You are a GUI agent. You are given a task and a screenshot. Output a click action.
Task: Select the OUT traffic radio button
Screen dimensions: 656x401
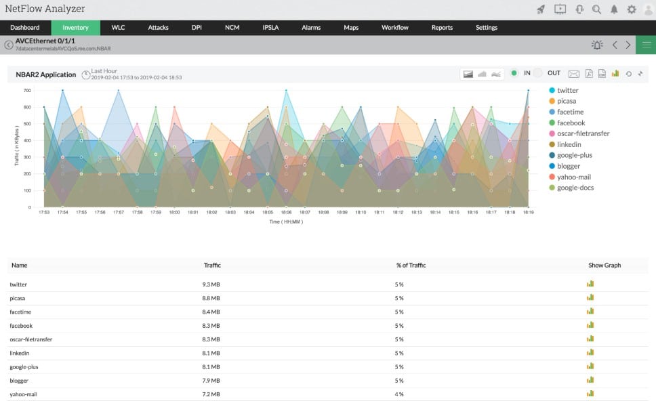coord(538,72)
